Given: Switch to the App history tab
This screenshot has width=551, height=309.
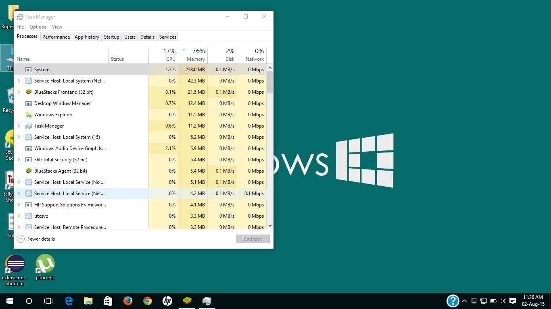Looking at the screenshot, I should pos(87,37).
